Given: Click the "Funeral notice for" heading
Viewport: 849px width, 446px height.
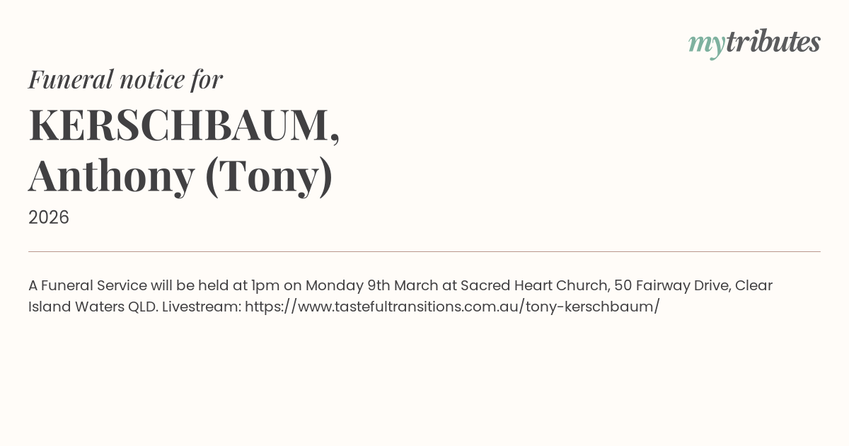Looking at the screenshot, I should click(126, 79).
